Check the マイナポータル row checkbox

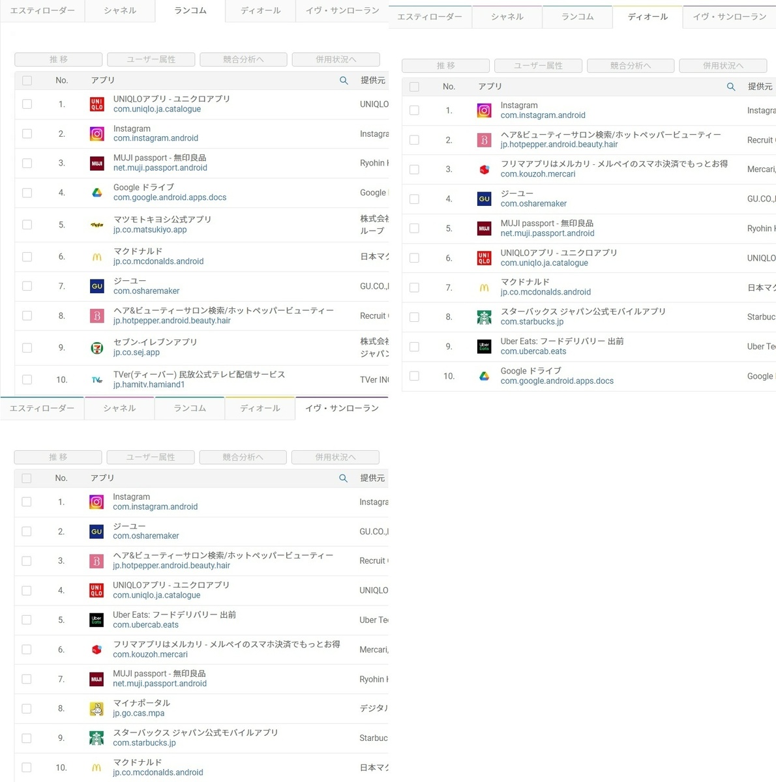tap(26, 708)
